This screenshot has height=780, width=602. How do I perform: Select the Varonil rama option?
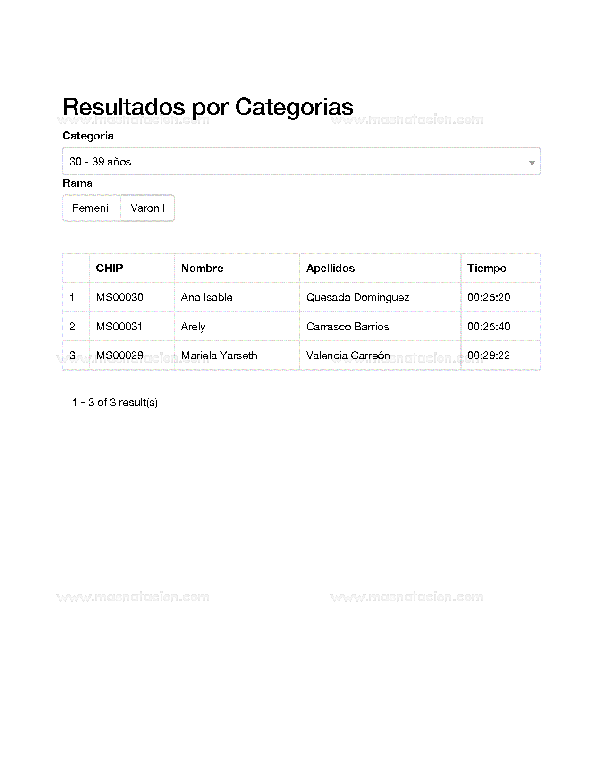(147, 208)
